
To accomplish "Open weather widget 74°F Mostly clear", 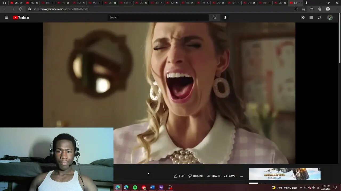I will tap(285, 188).
